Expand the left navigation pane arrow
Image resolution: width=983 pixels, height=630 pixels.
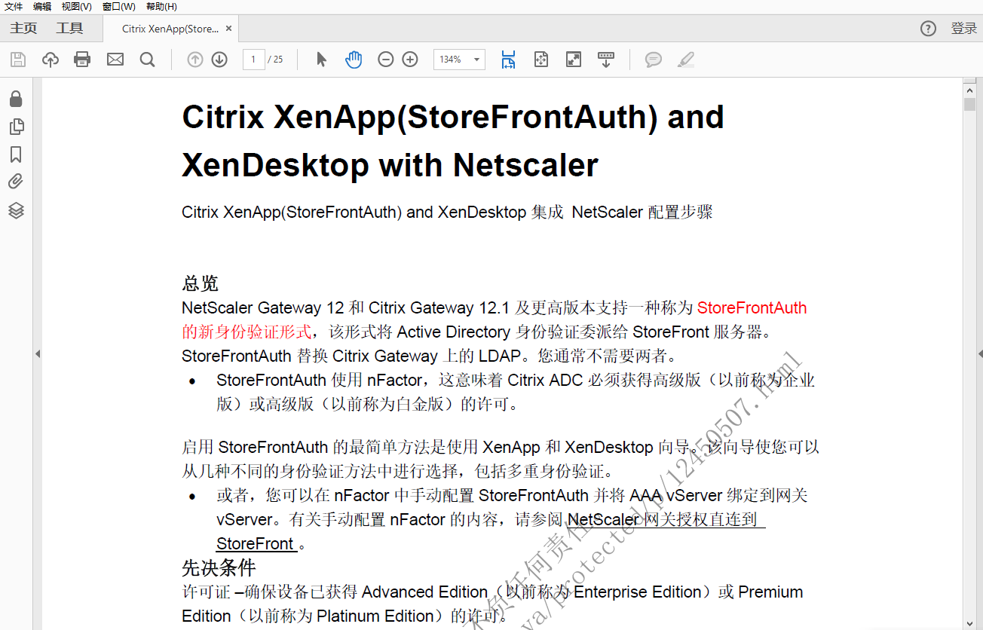point(37,353)
